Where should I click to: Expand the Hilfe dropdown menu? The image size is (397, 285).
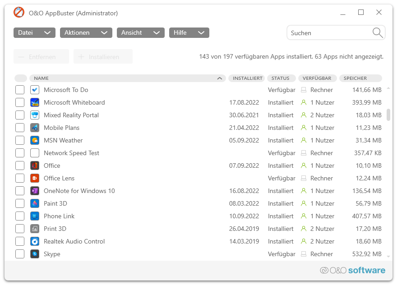[189, 32]
